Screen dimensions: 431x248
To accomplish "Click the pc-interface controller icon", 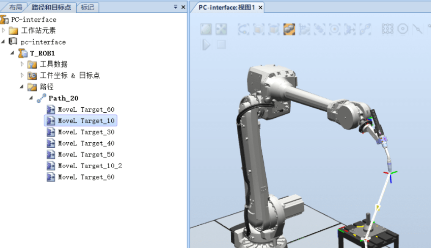I will tap(13, 42).
